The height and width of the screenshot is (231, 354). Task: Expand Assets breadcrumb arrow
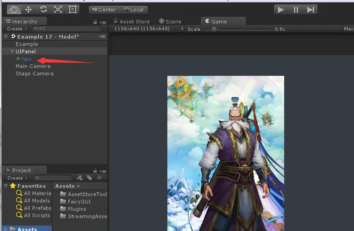(78, 186)
